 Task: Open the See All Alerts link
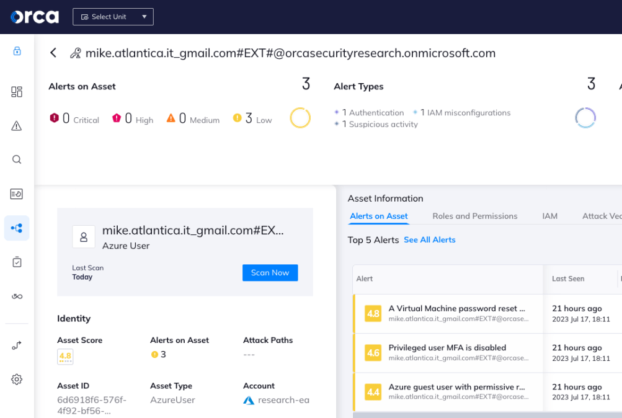[430, 240]
